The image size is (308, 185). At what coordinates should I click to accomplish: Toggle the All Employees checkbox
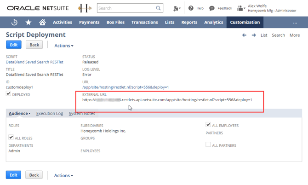click(x=208, y=124)
